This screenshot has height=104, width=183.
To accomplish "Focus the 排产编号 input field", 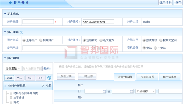I will (98, 22).
